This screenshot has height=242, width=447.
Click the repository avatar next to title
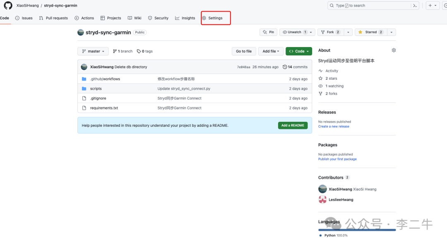(x=81, y=33)
